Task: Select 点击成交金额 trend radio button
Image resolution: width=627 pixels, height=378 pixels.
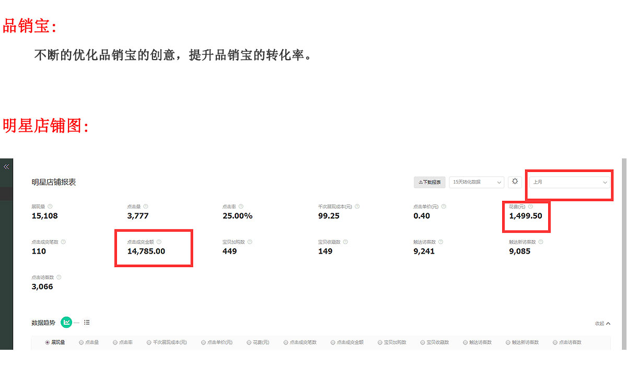Action: click(333, 342)
